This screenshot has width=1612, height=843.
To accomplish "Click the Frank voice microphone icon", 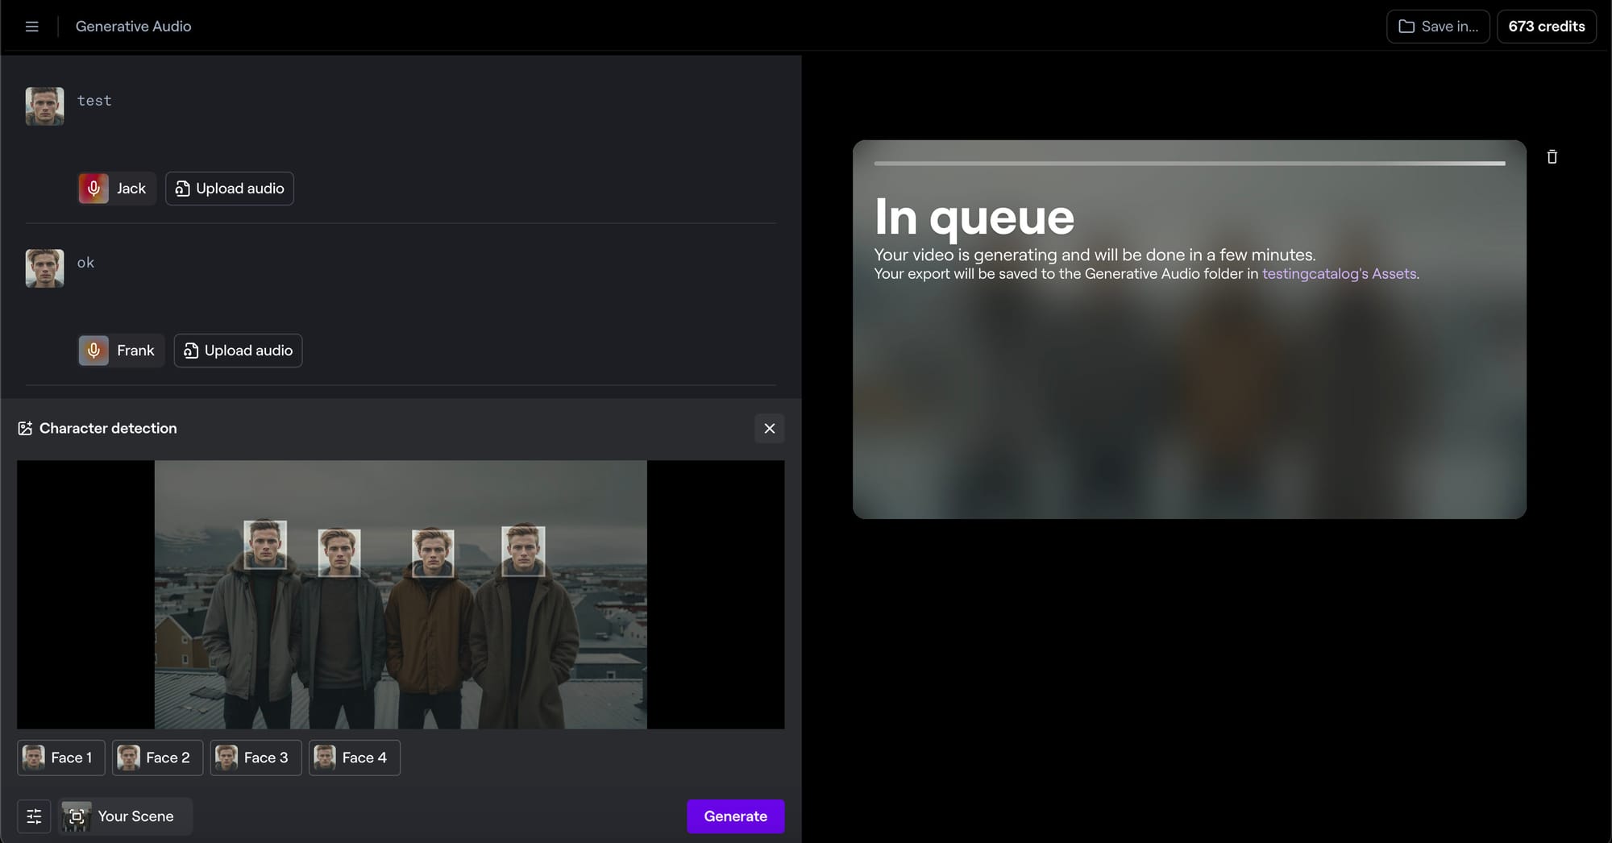I will tap(93, 351).
